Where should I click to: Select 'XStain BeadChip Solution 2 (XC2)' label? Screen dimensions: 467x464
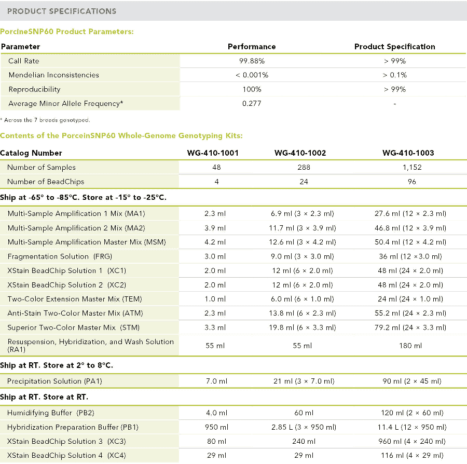[67, 285]
